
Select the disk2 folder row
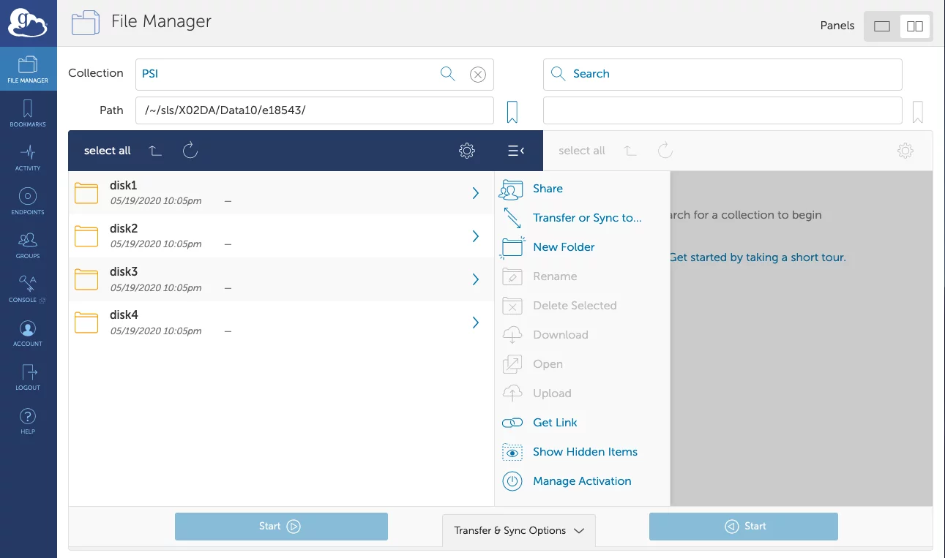click(281, 236)
